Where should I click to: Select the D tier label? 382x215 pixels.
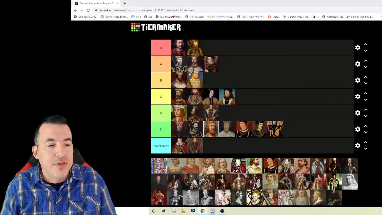(161, 113)
